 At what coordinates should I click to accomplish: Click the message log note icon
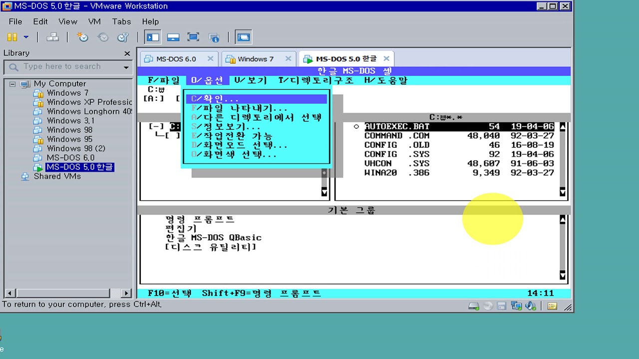coord(552,306)
